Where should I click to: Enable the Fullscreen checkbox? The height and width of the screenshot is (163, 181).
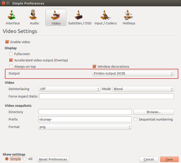pos(11,54)
